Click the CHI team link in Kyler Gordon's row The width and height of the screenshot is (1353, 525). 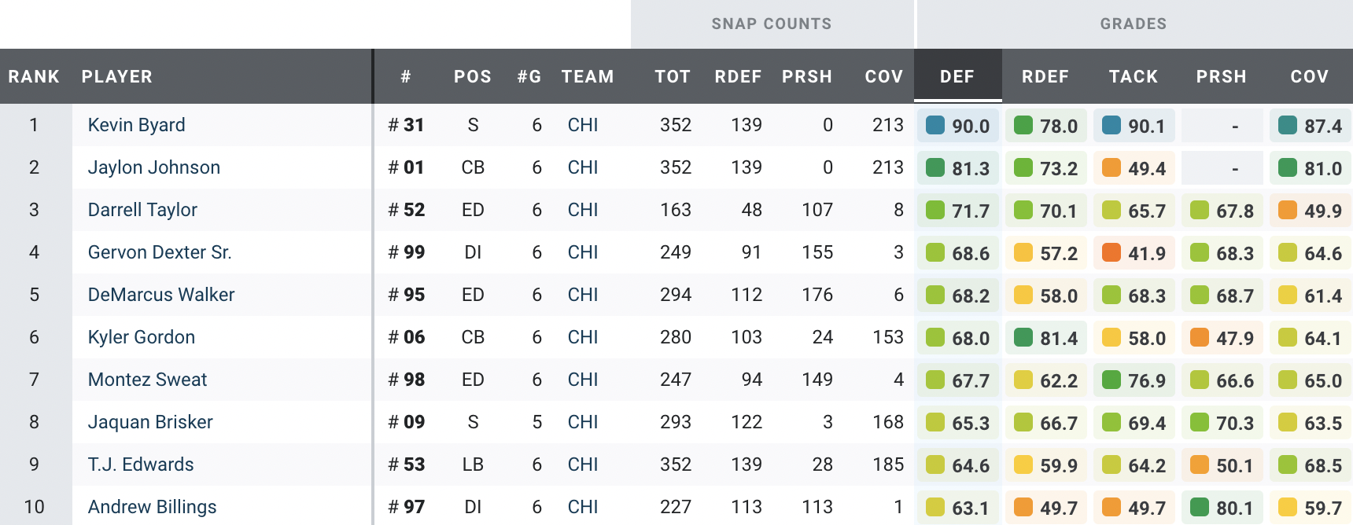click(x=583, y=337)
